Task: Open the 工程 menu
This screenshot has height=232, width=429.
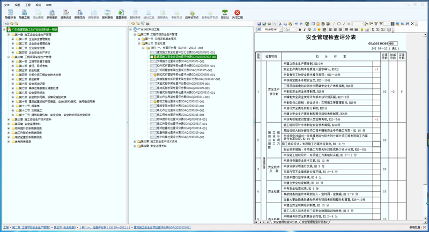Action: tap(28, 5)
